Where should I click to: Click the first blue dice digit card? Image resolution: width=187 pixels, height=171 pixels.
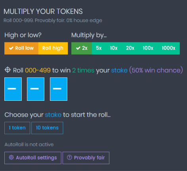click(x=13, y=89)
